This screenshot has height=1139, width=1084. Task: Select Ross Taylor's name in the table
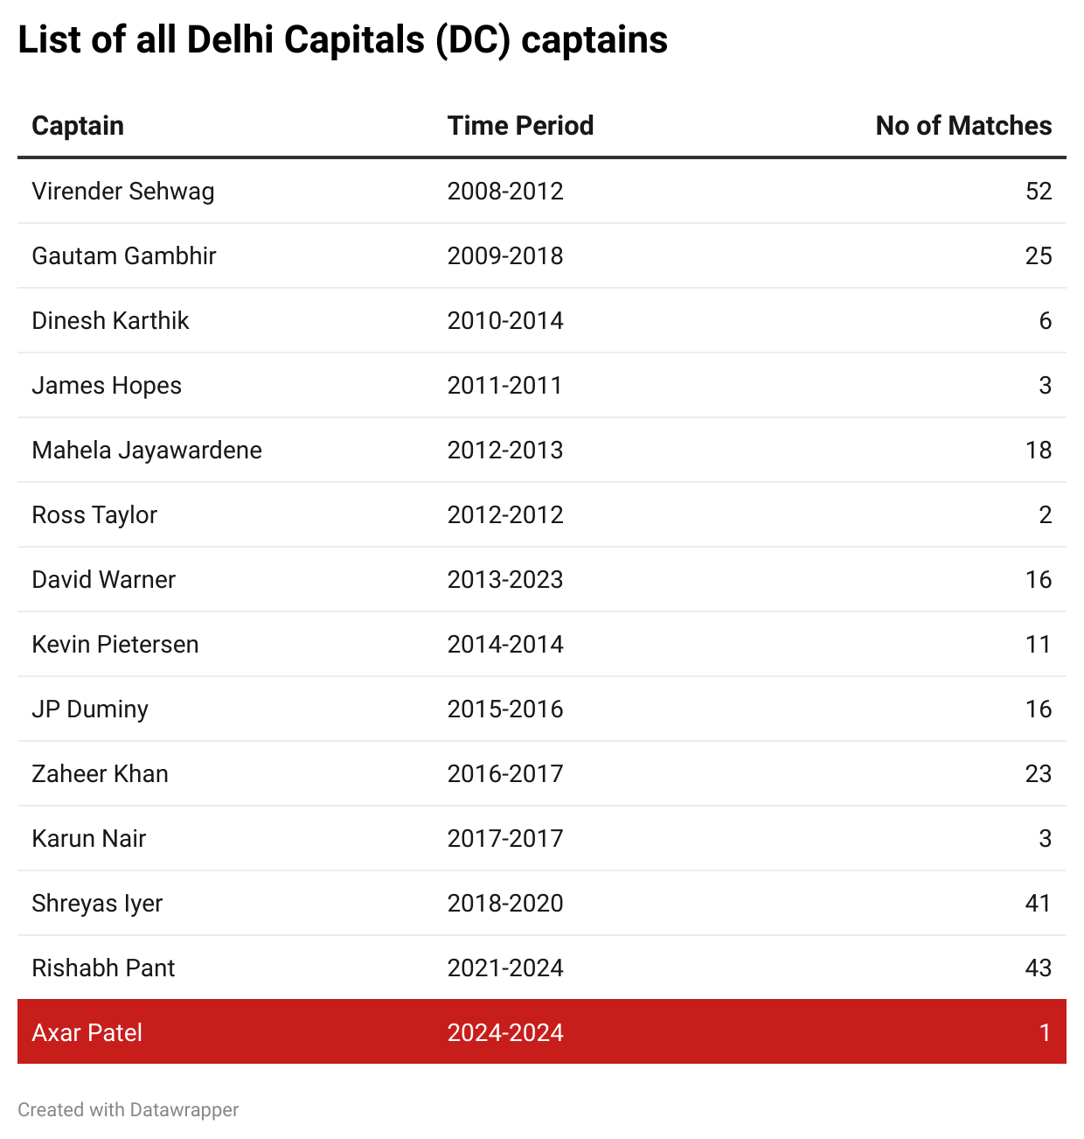(94, 515)
